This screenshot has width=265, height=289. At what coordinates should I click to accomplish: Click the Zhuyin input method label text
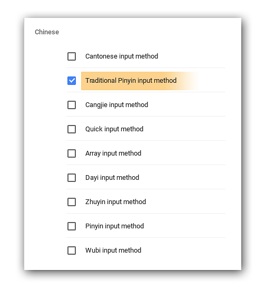click(x=115, y=202)
